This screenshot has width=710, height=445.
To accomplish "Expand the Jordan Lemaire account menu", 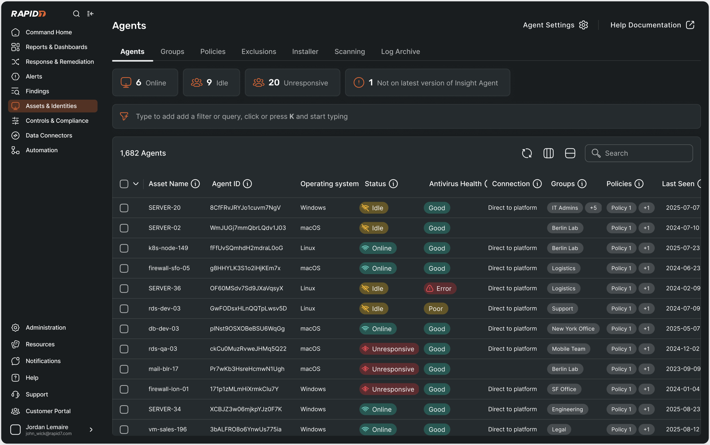I will 91,429.
